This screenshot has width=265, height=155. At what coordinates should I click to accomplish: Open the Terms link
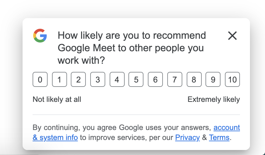(x=219, y=137)
